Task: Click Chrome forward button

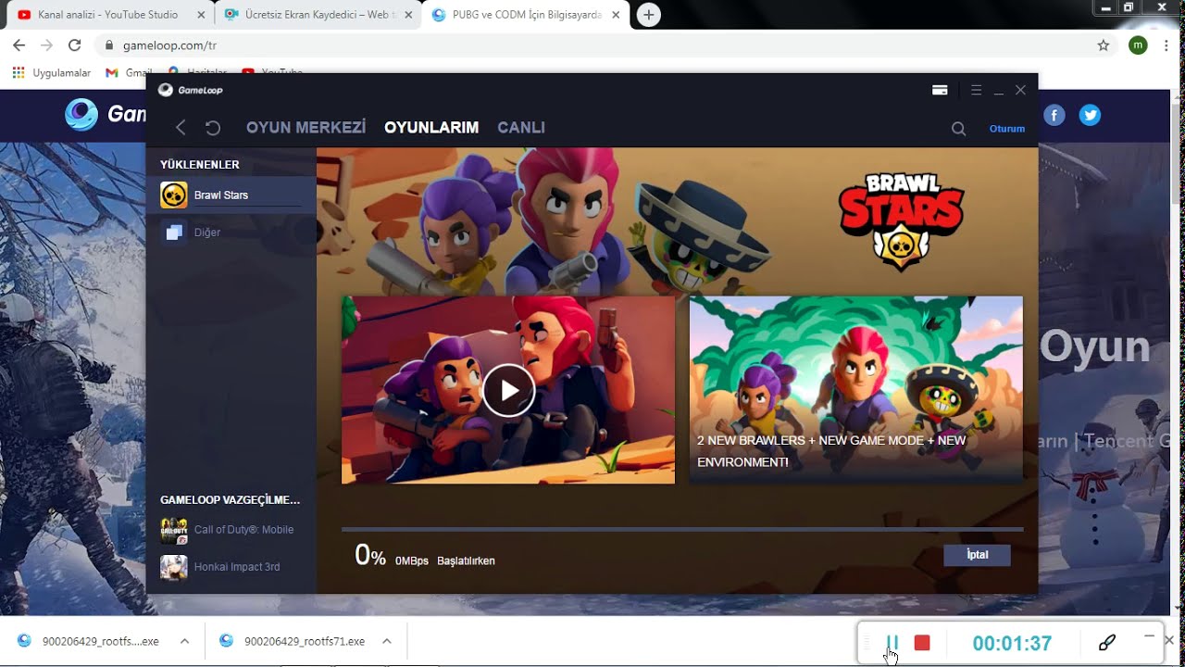Action: pos(46,44)
